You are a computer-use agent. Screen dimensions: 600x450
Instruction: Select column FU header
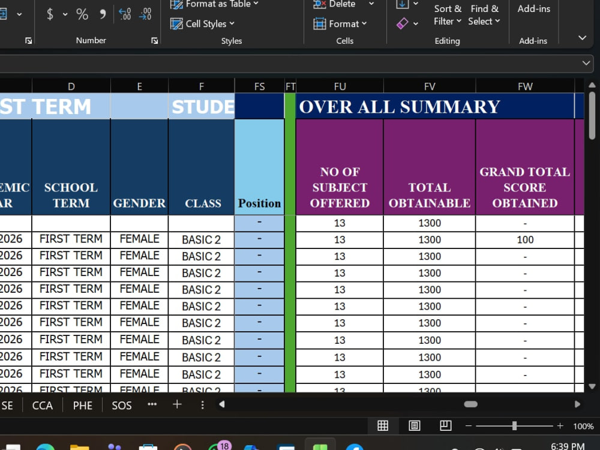coord(340,86)
